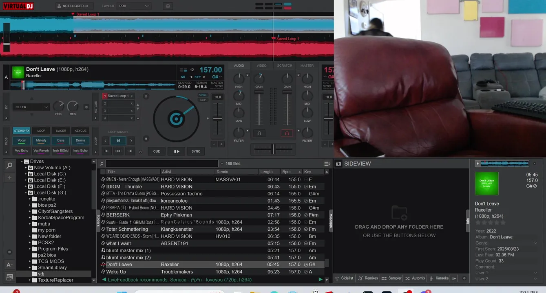Click deck A pitch fader
The width and height of the screenshot is (546, 293).
click(x=217, y=119)
